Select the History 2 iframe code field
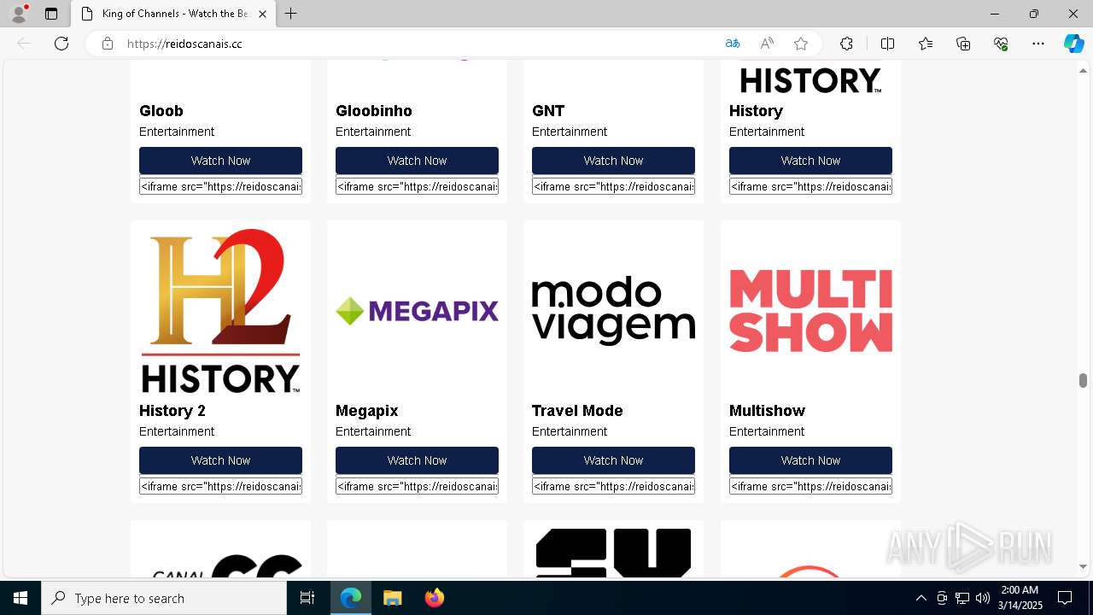 [x=220, y=486]
